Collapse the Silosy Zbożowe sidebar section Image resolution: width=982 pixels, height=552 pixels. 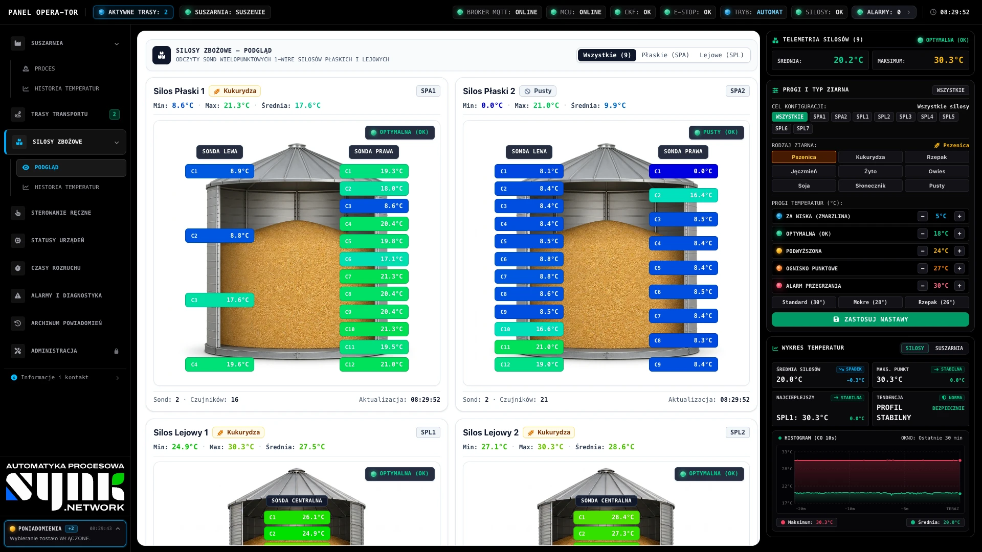click(117, 143)
